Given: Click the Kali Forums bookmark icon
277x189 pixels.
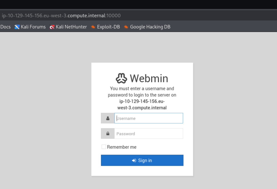Looking at the screenshot, I should click(x=17, y=27).
